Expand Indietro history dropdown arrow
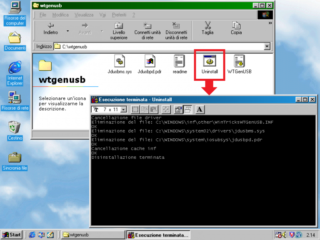 (68, 31)
